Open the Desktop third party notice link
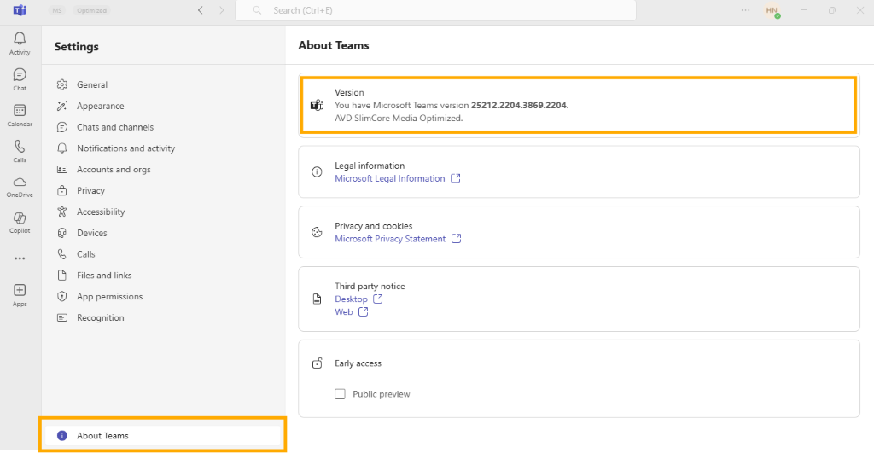Image resolution: width=874 pixels, height=453 pixels. click(x=351, y=299)
